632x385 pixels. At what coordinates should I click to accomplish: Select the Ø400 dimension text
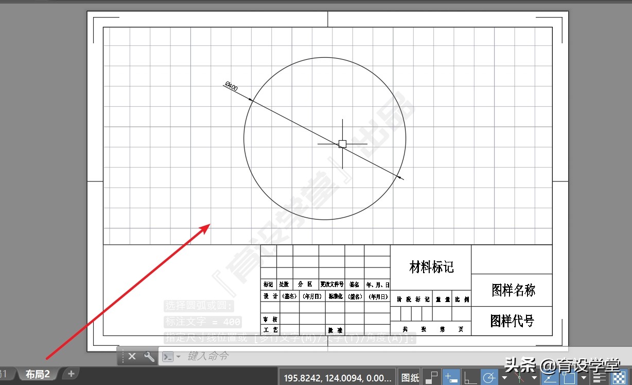[232, 87]
